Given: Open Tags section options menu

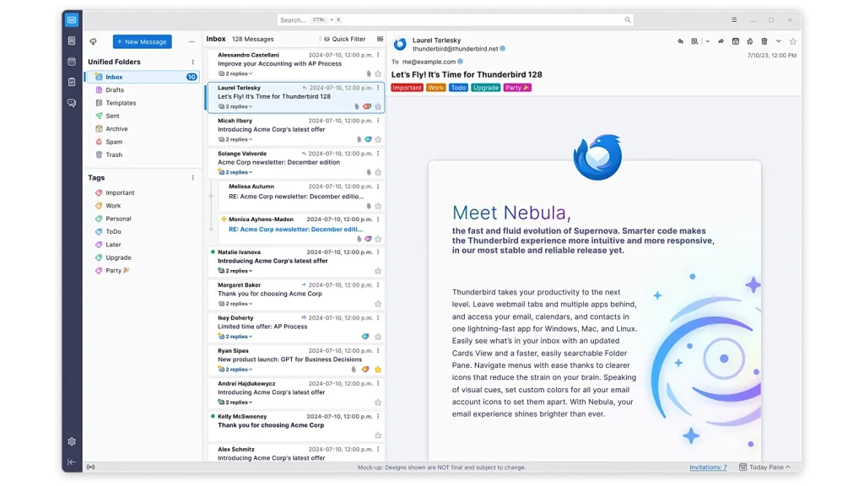Looking at the screenshot, I should coord(193,177).
